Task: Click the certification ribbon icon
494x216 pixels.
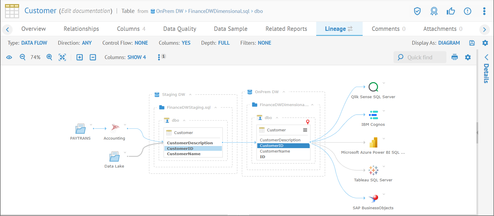Action: [434, 11]
